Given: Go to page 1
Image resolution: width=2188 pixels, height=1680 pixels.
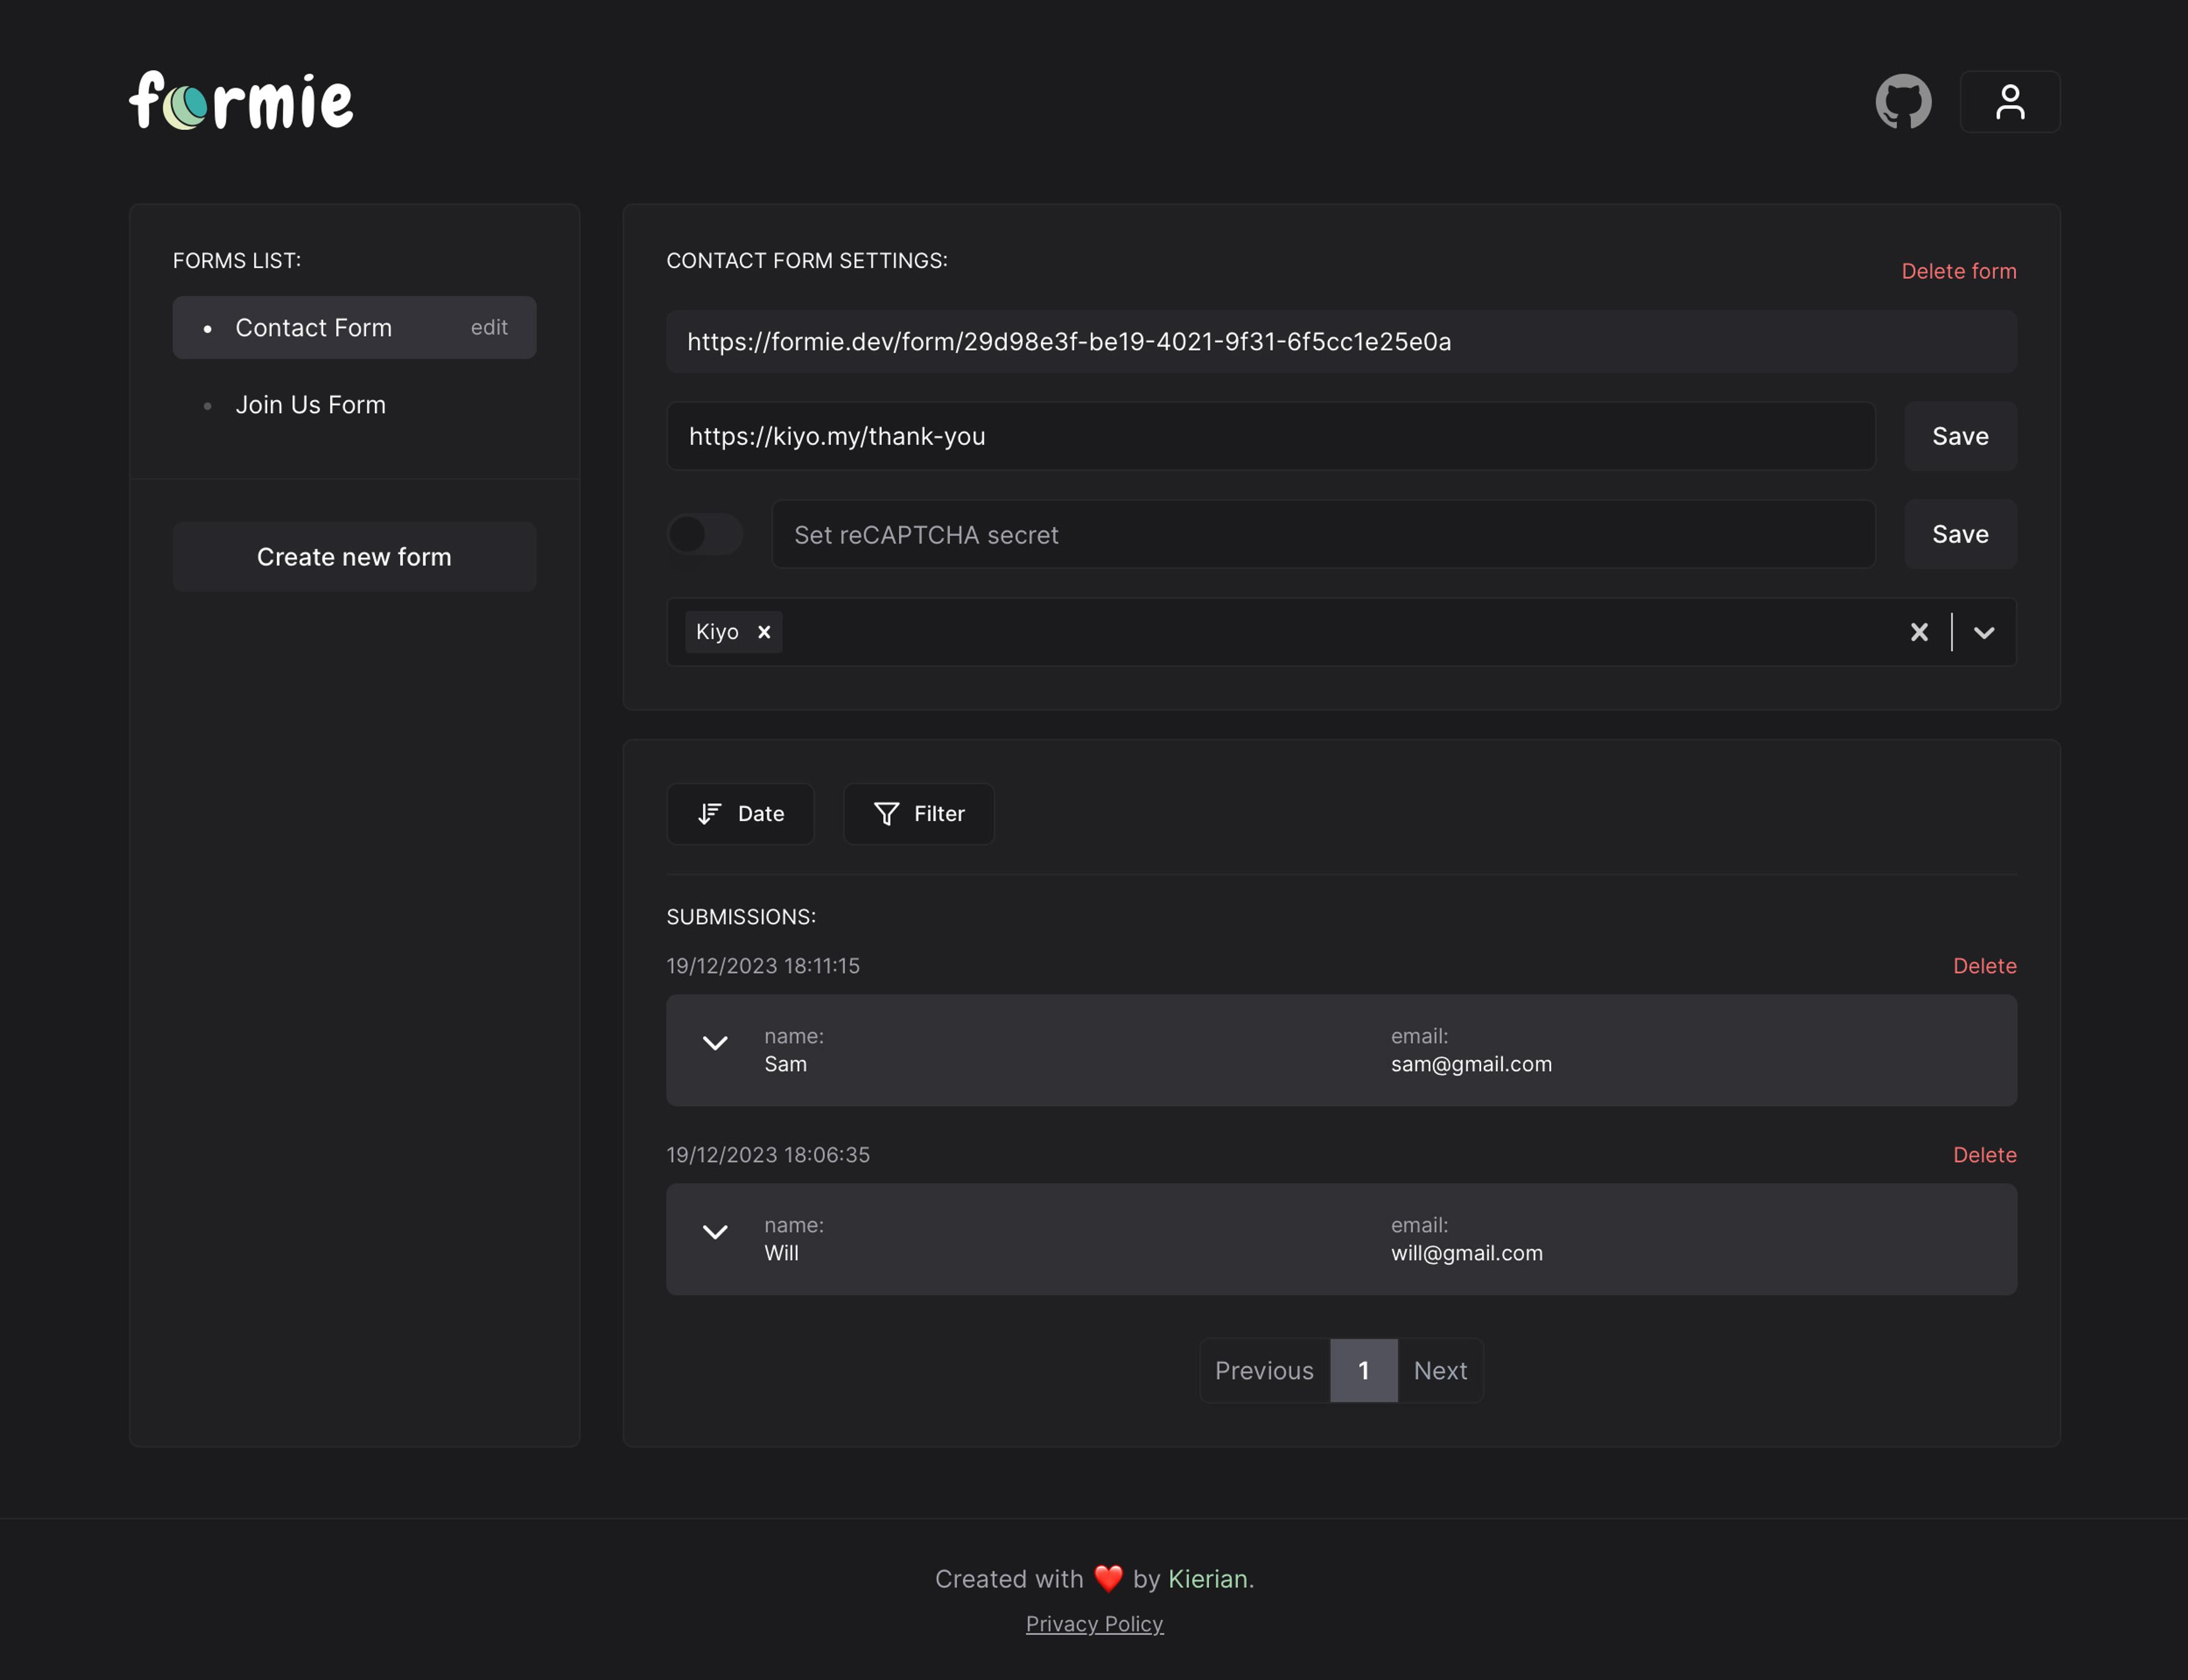Looking at the screenshot, I should click(1363, 1370).
